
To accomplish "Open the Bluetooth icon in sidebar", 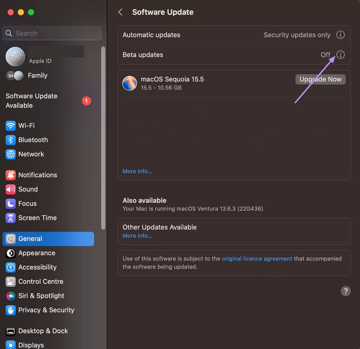I will point(11,140).
